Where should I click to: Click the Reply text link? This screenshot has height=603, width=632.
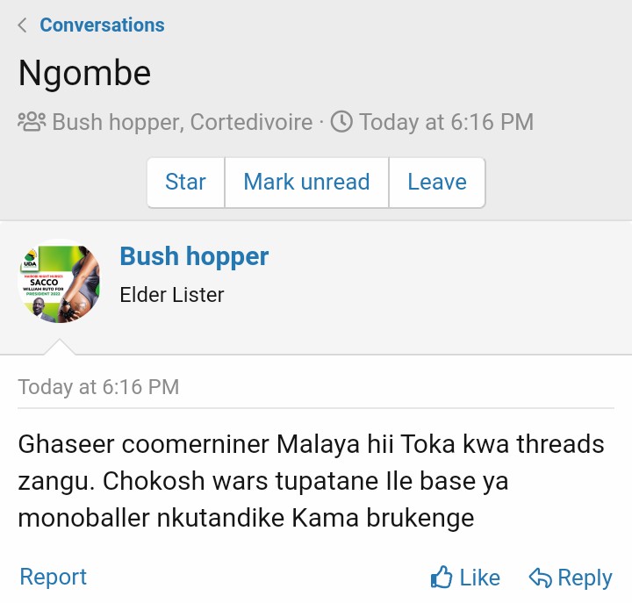pos(585,578)
